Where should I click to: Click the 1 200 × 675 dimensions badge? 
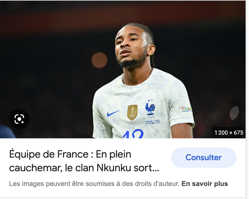tap(229, 133)
